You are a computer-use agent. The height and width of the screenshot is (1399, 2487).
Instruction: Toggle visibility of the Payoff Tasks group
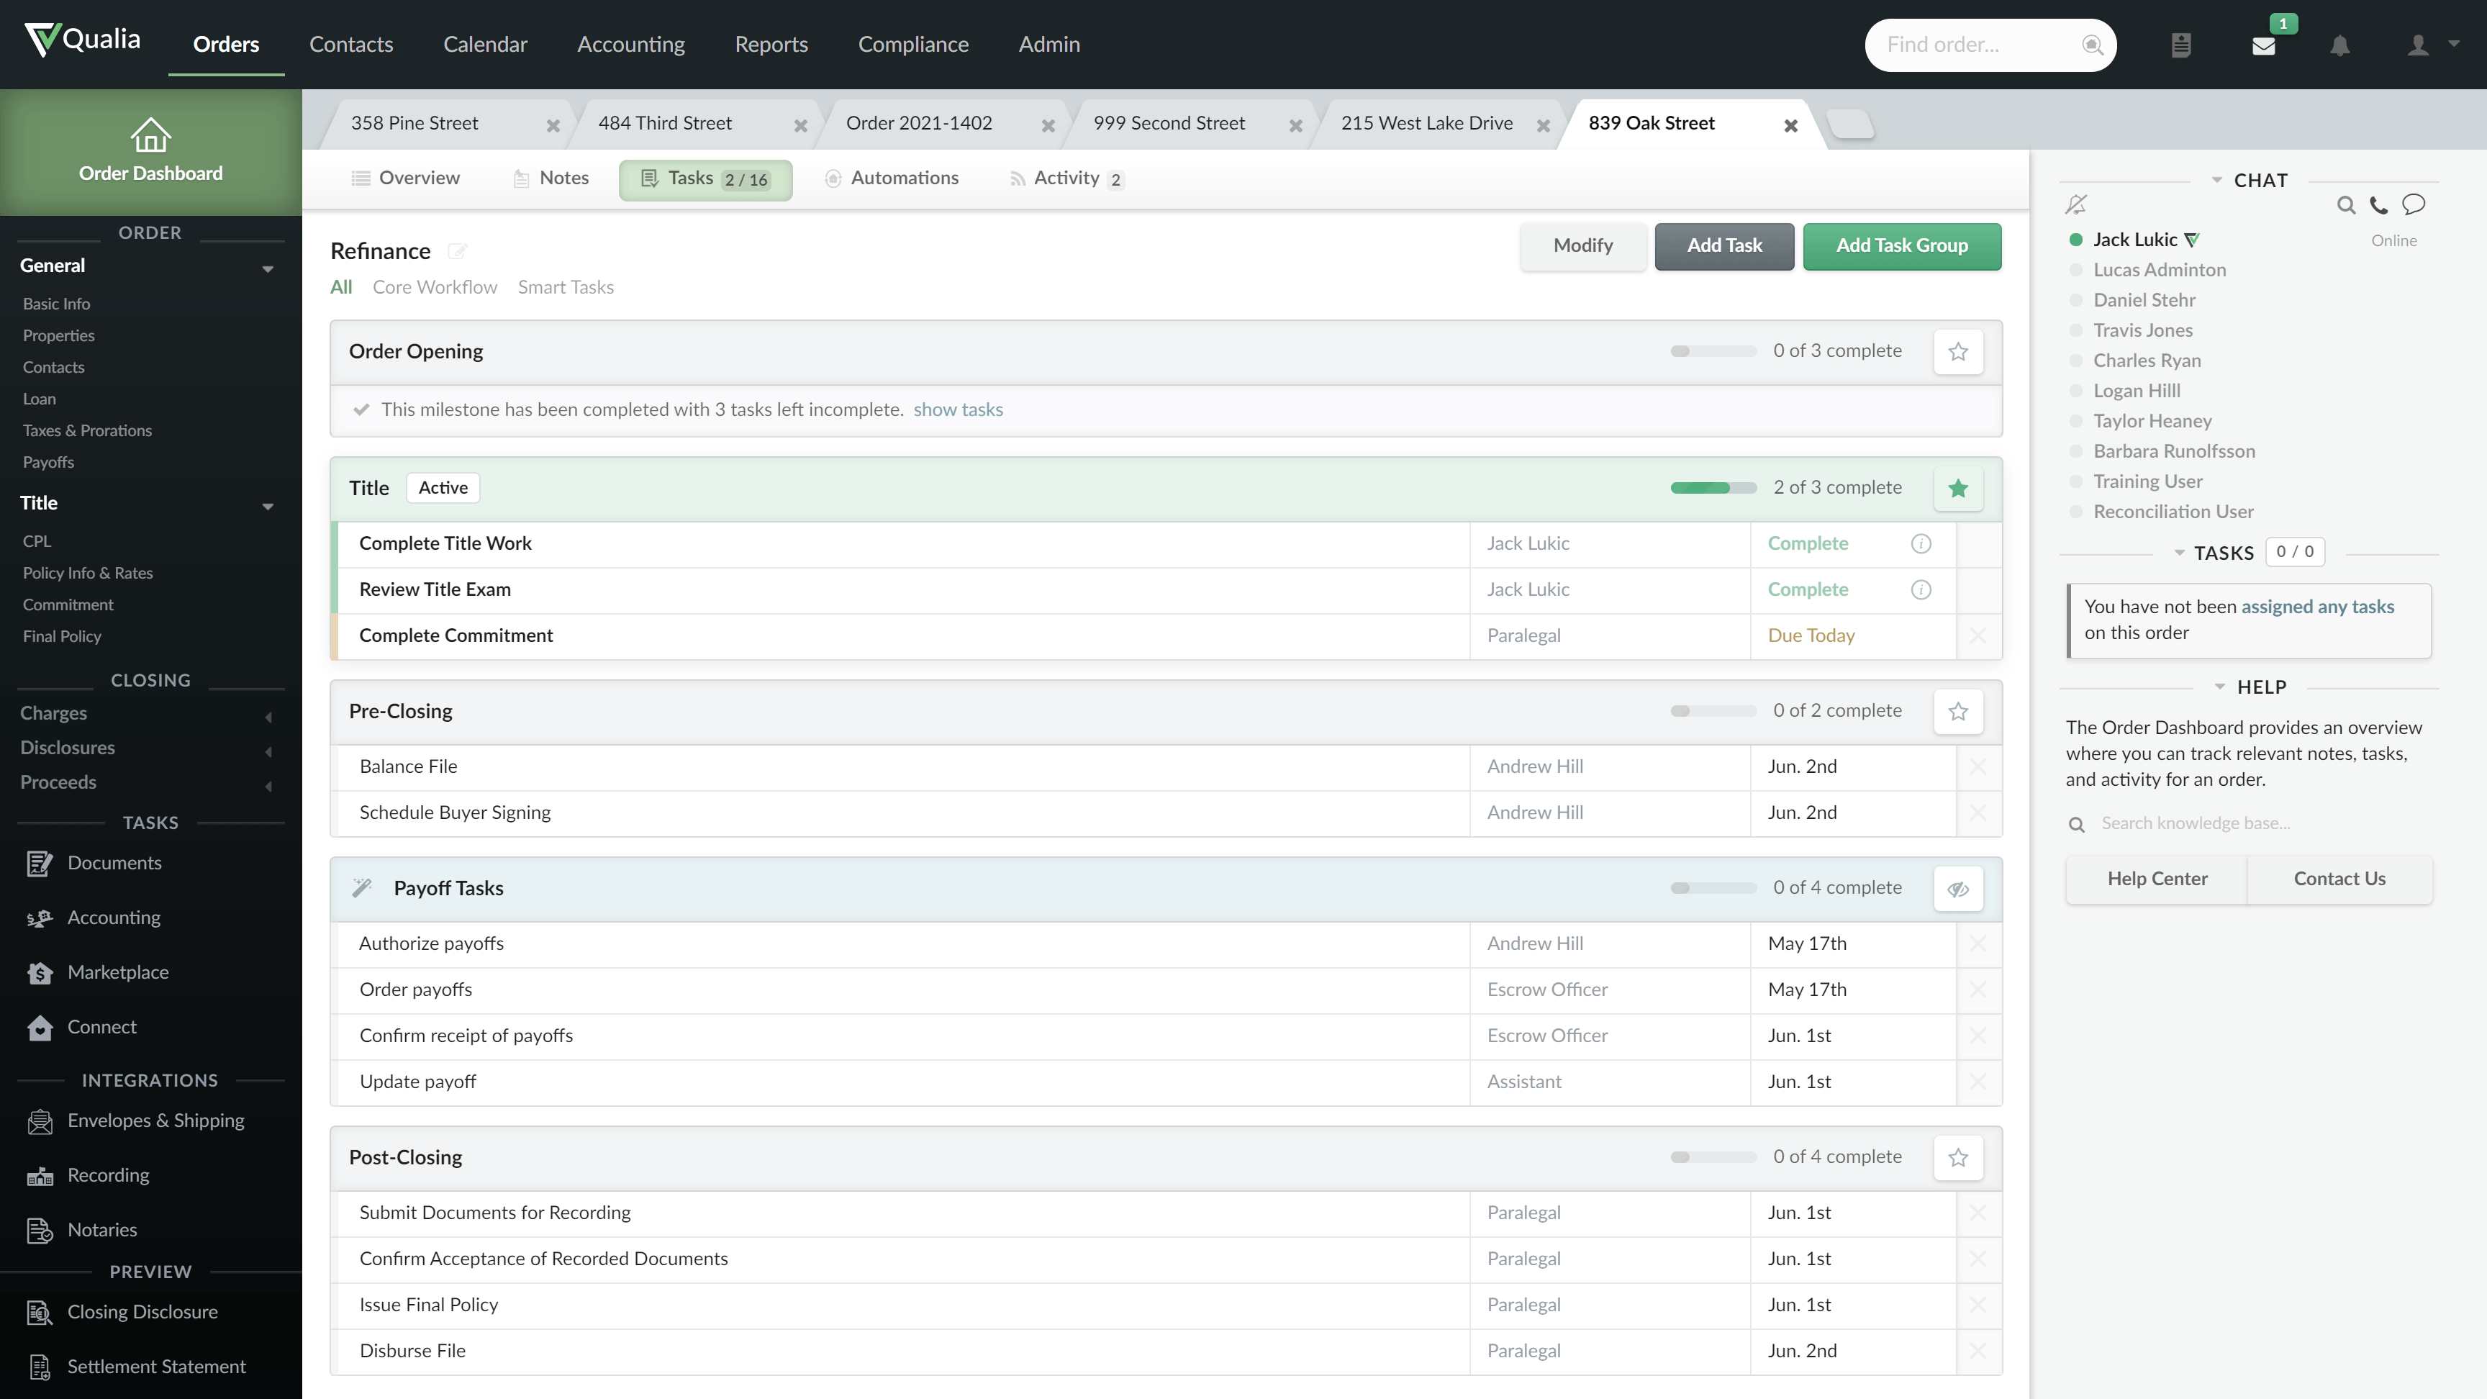(x=1958, y=887)
